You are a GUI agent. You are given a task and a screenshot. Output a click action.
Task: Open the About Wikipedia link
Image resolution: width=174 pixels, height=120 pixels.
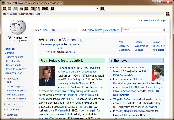click(x=16, y=86)
